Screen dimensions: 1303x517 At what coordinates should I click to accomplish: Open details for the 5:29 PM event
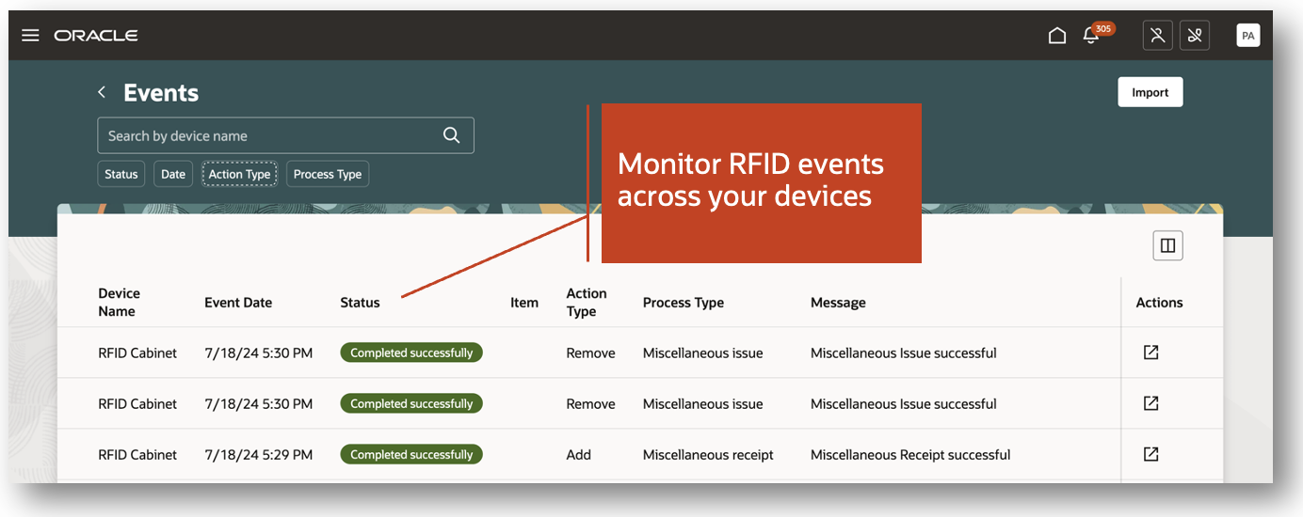(1150, 454)
